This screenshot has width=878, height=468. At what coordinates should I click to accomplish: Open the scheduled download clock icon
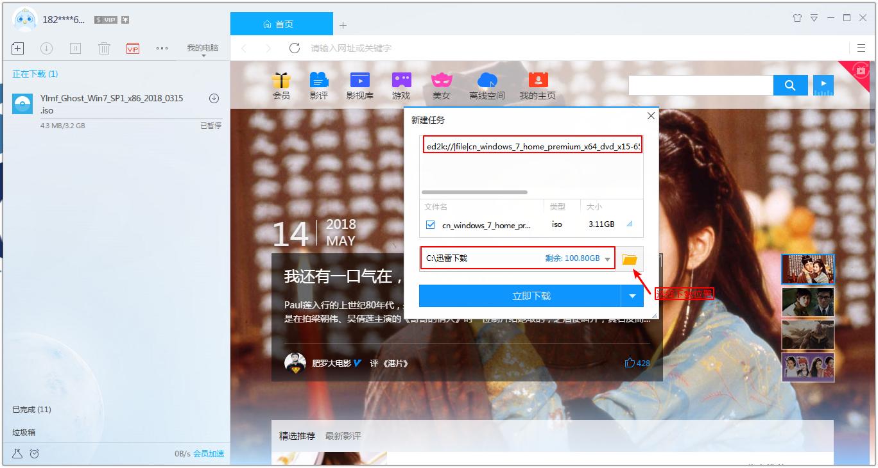click(x=34, y=453)
